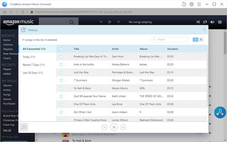Click the browser home icon

(x=5, y=12)
